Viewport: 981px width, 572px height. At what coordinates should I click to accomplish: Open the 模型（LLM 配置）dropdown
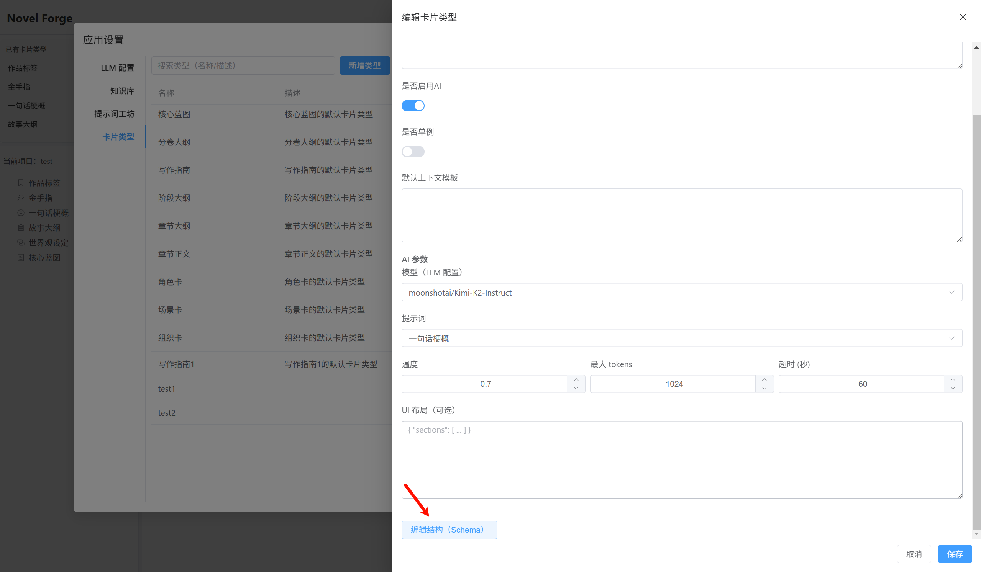[x=682, y=293]
